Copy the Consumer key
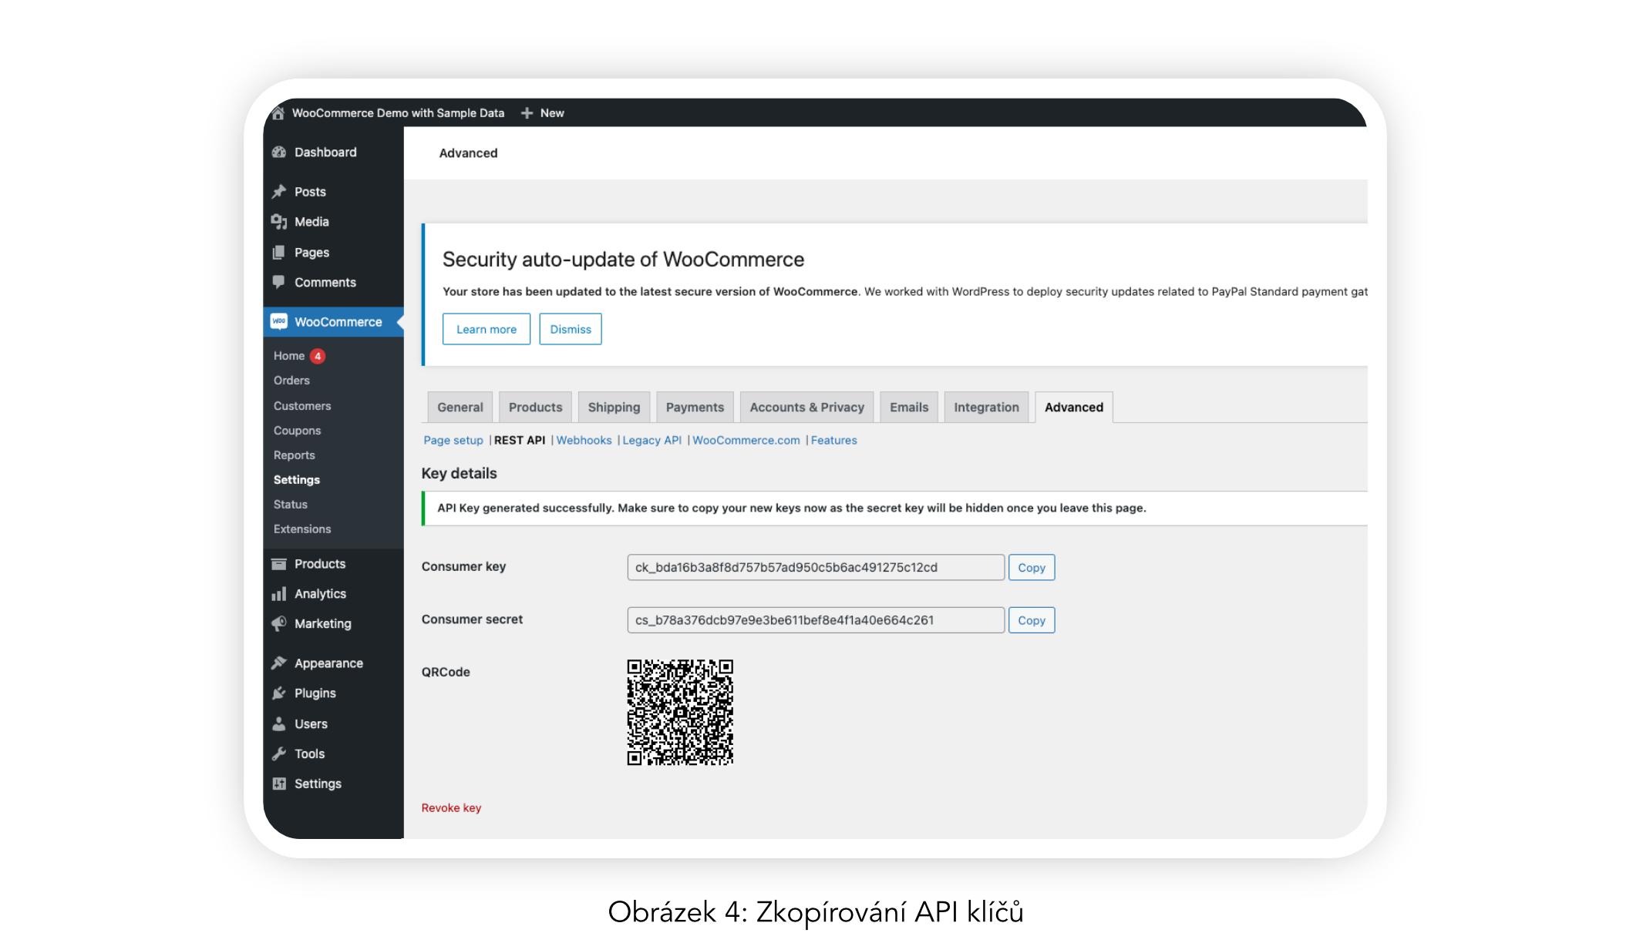Image resolution: width=1633 pixels, height=943 pixels. click(1032, 568)
